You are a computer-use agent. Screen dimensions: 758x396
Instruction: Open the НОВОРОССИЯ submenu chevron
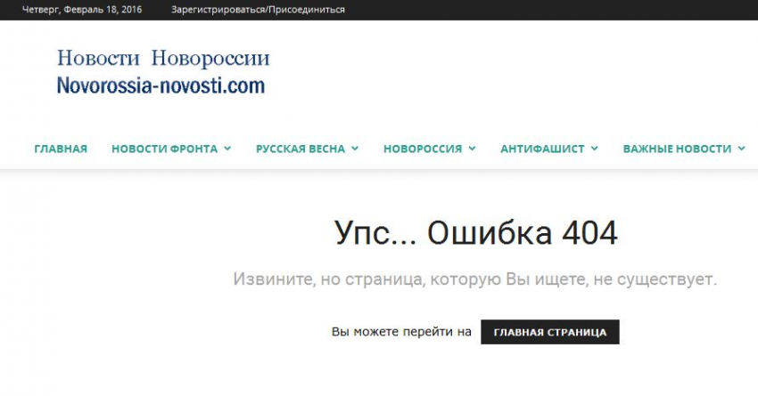(x=472, y=150)
